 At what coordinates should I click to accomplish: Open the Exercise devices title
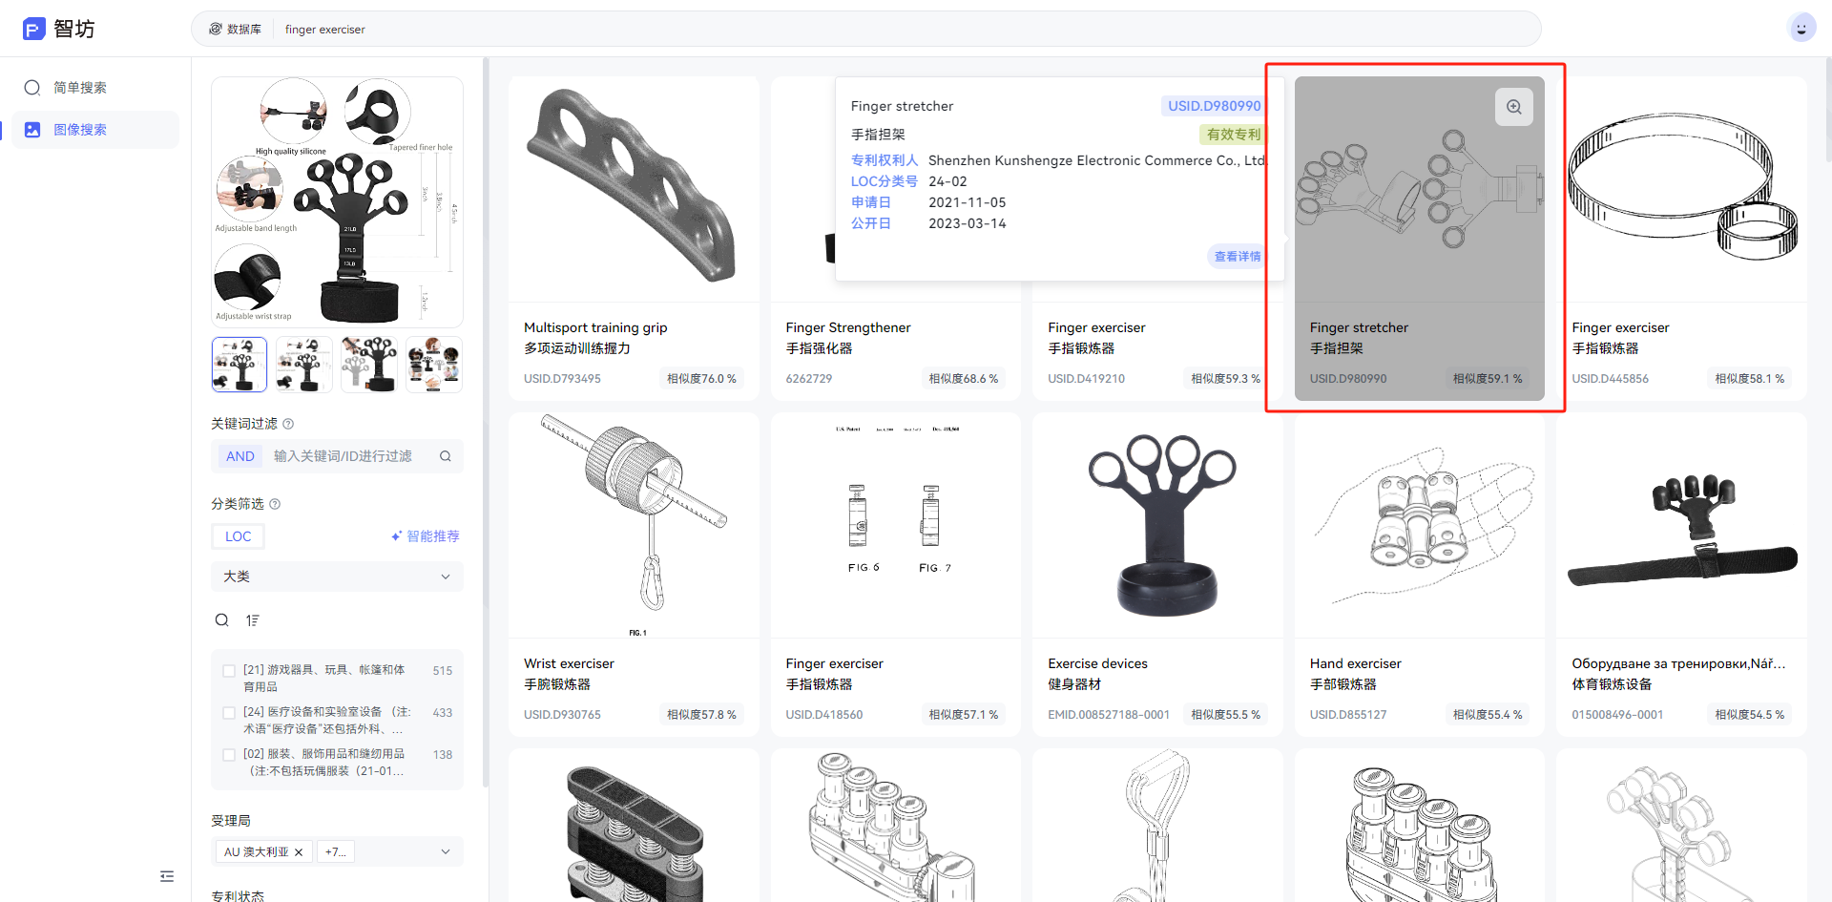tap(1098, 663)
